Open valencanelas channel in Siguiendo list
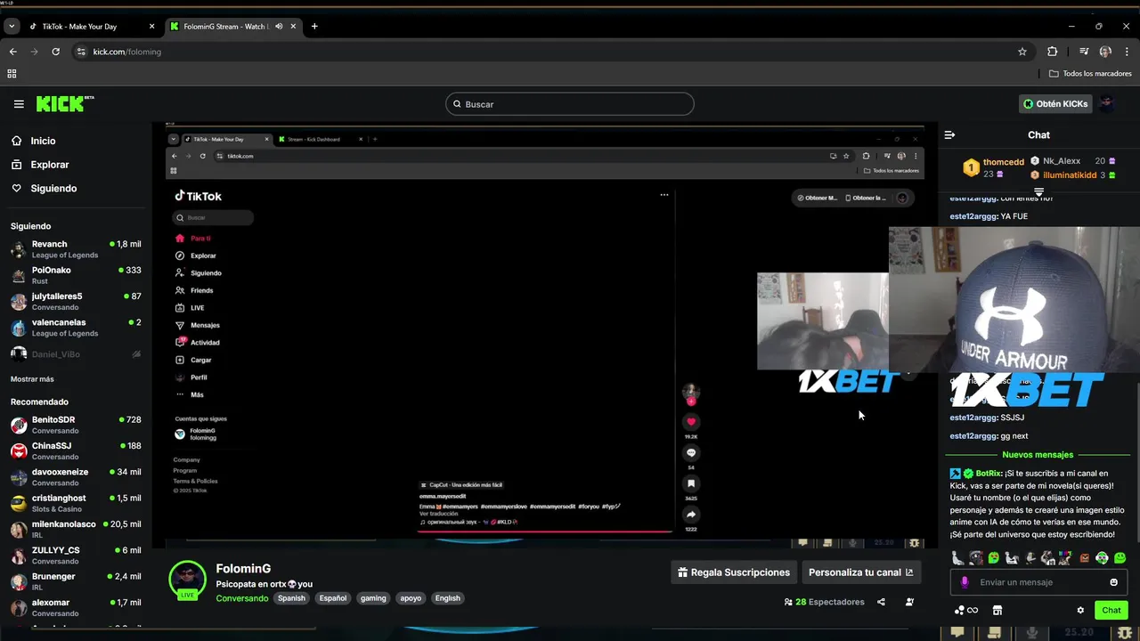The height and width of the screenshot is (641, 1140). coord(76,328)
